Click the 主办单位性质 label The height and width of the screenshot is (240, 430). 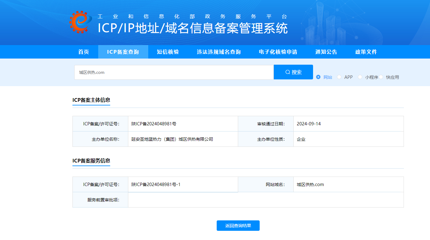pos(271,139)
